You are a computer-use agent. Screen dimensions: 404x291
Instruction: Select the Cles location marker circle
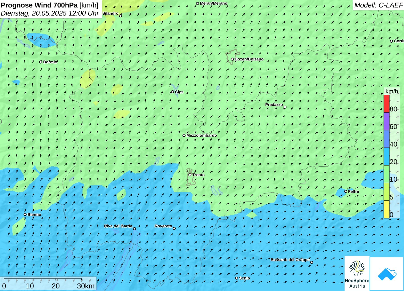[x=172, y=92]
